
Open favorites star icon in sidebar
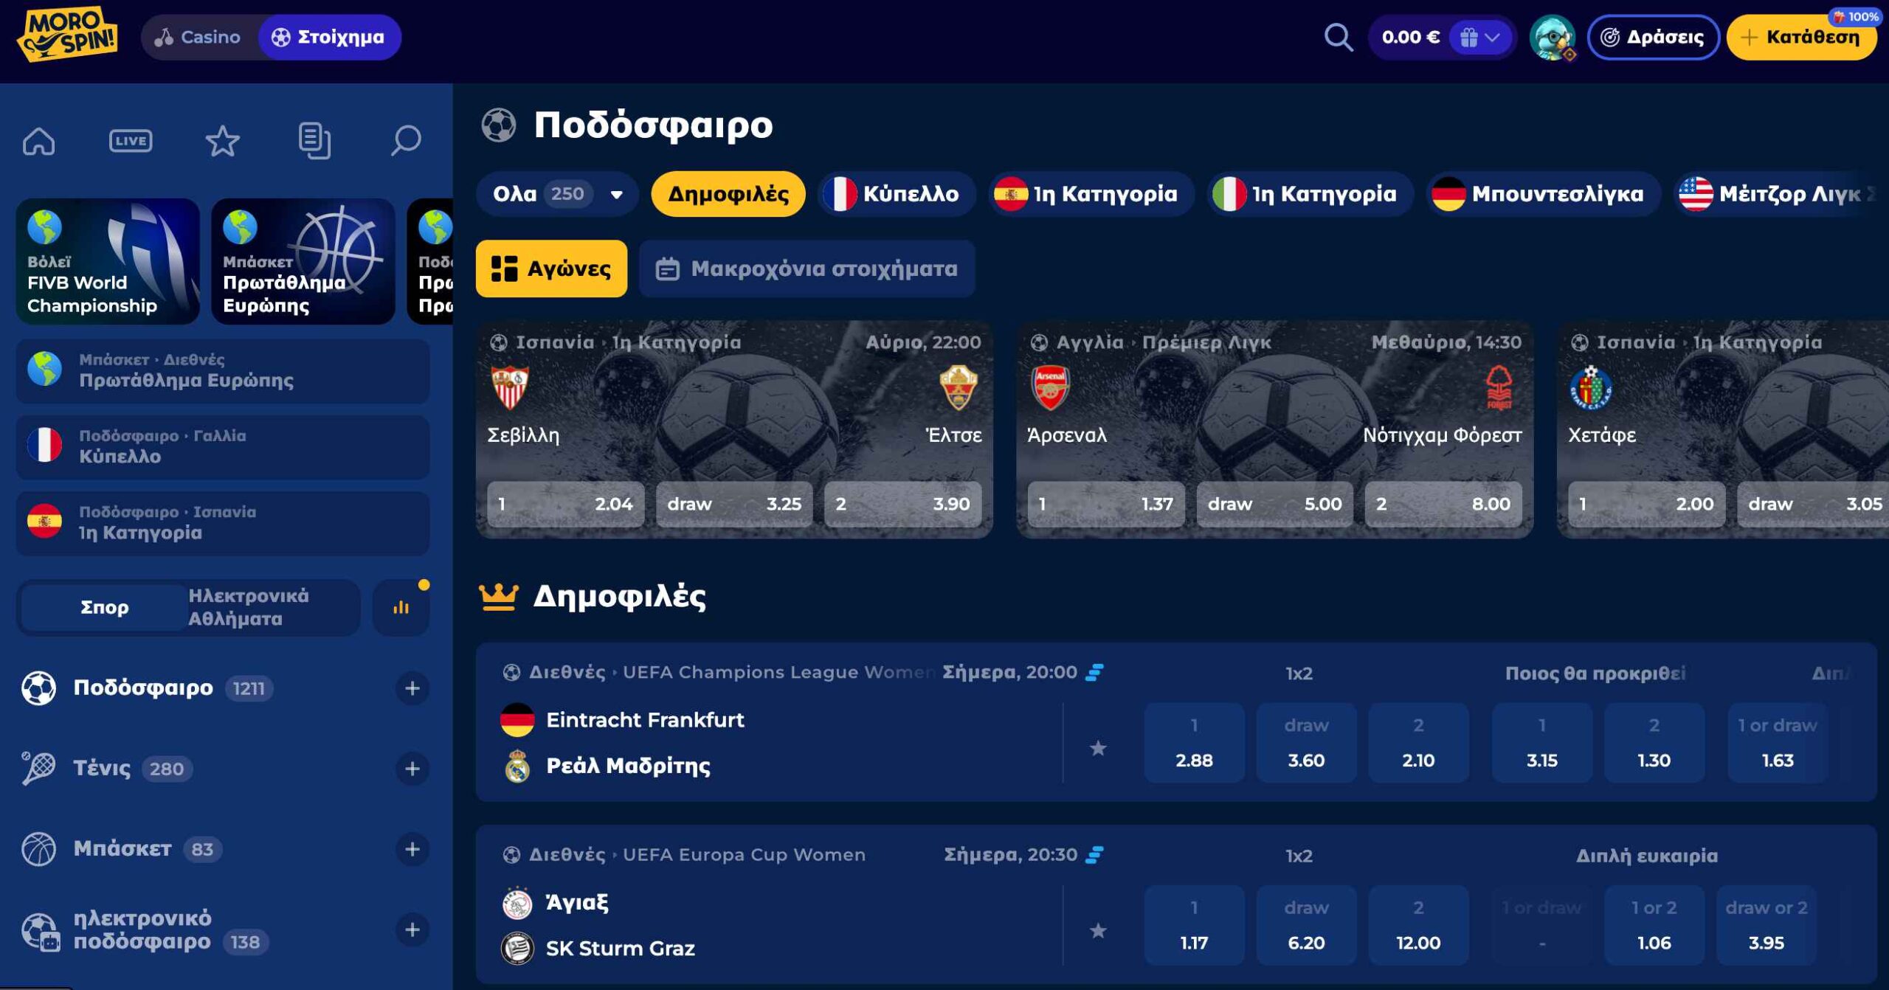[222, 140]
